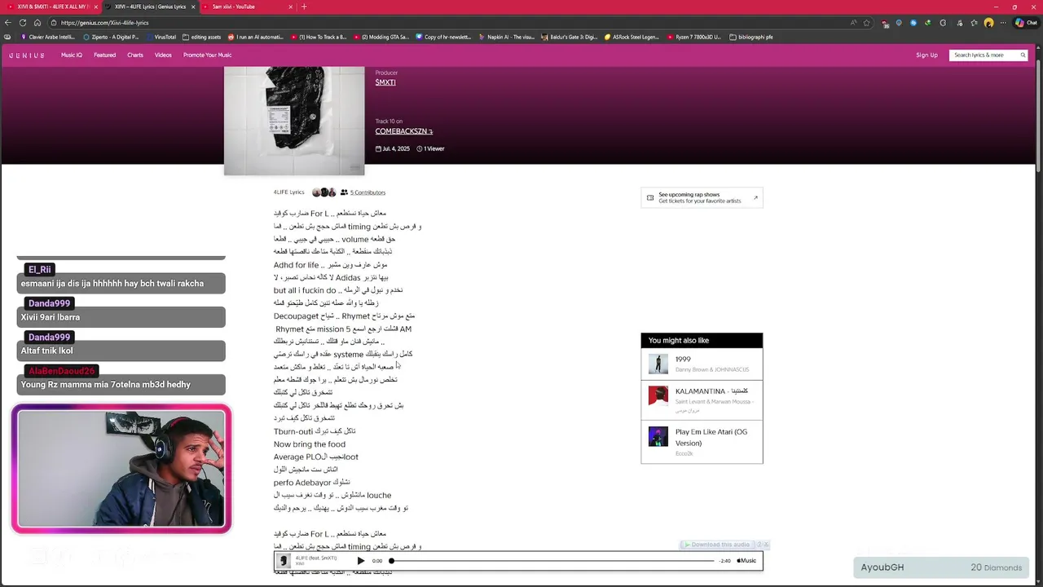Open Music IQ menu item
The height and width of the screenshot is (587, 1043).
(x=72, y=55)
